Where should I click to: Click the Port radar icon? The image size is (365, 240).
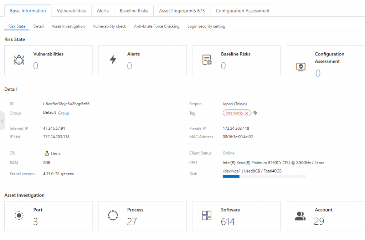[19, 215]
